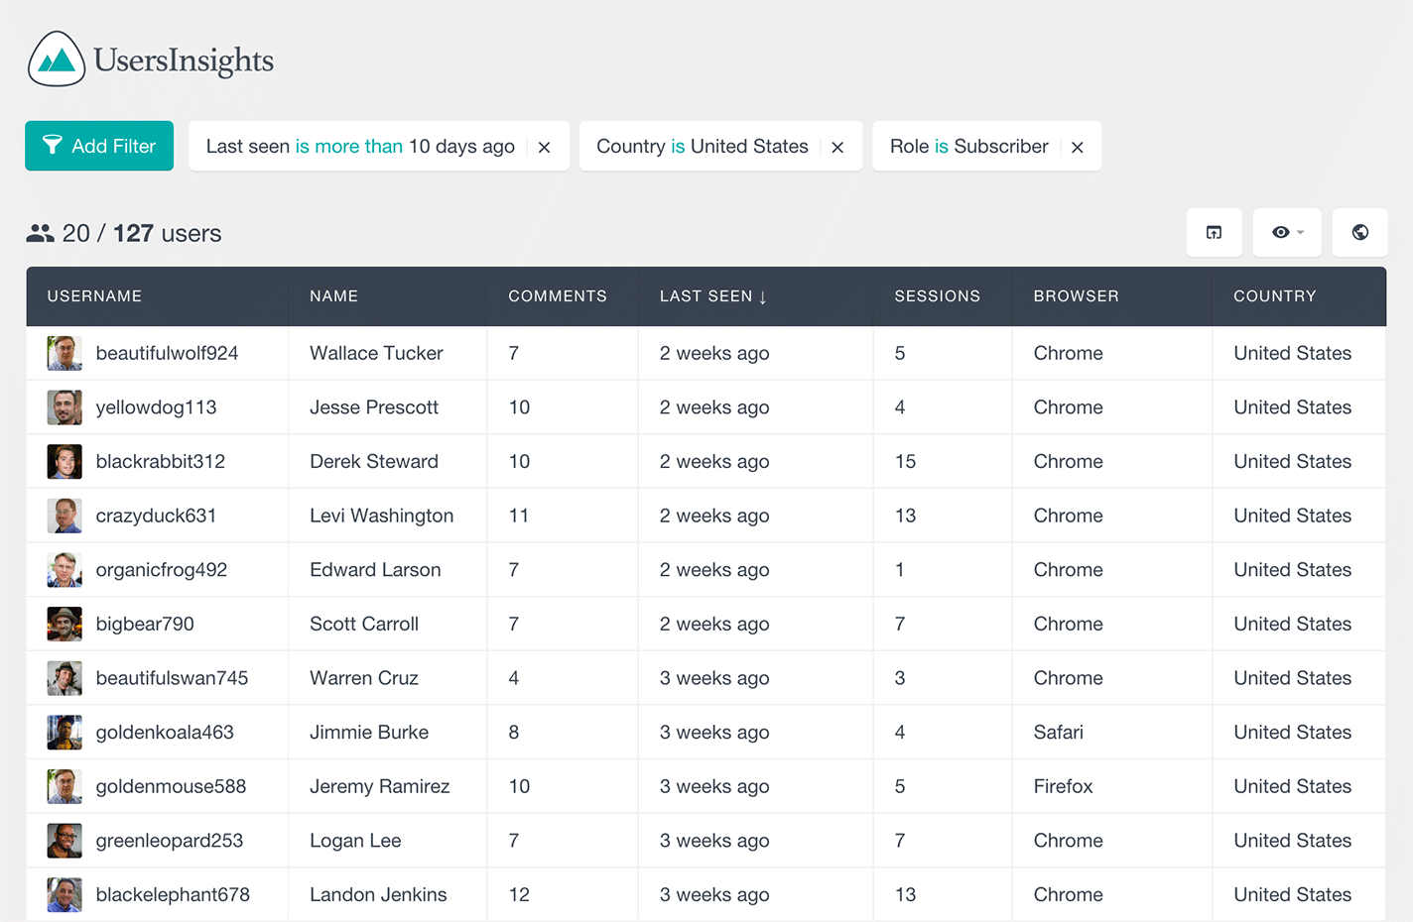
Task: Click blackrabbit312 avatar
Action: [x=64, y=461]
